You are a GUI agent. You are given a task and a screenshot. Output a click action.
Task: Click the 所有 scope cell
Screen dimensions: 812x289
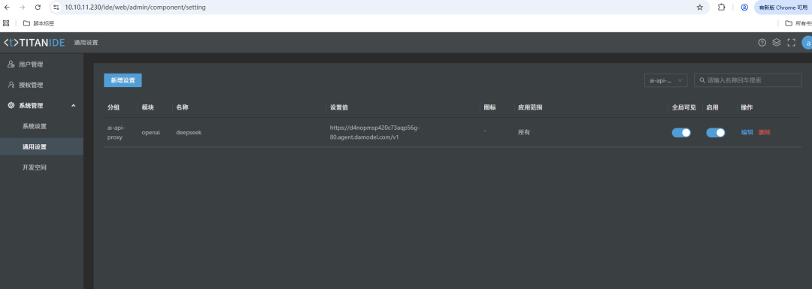tap(523, 132)
